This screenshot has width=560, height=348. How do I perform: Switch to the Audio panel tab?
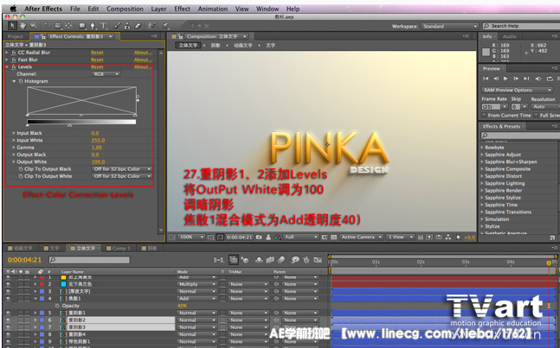(x=509, y=36)
